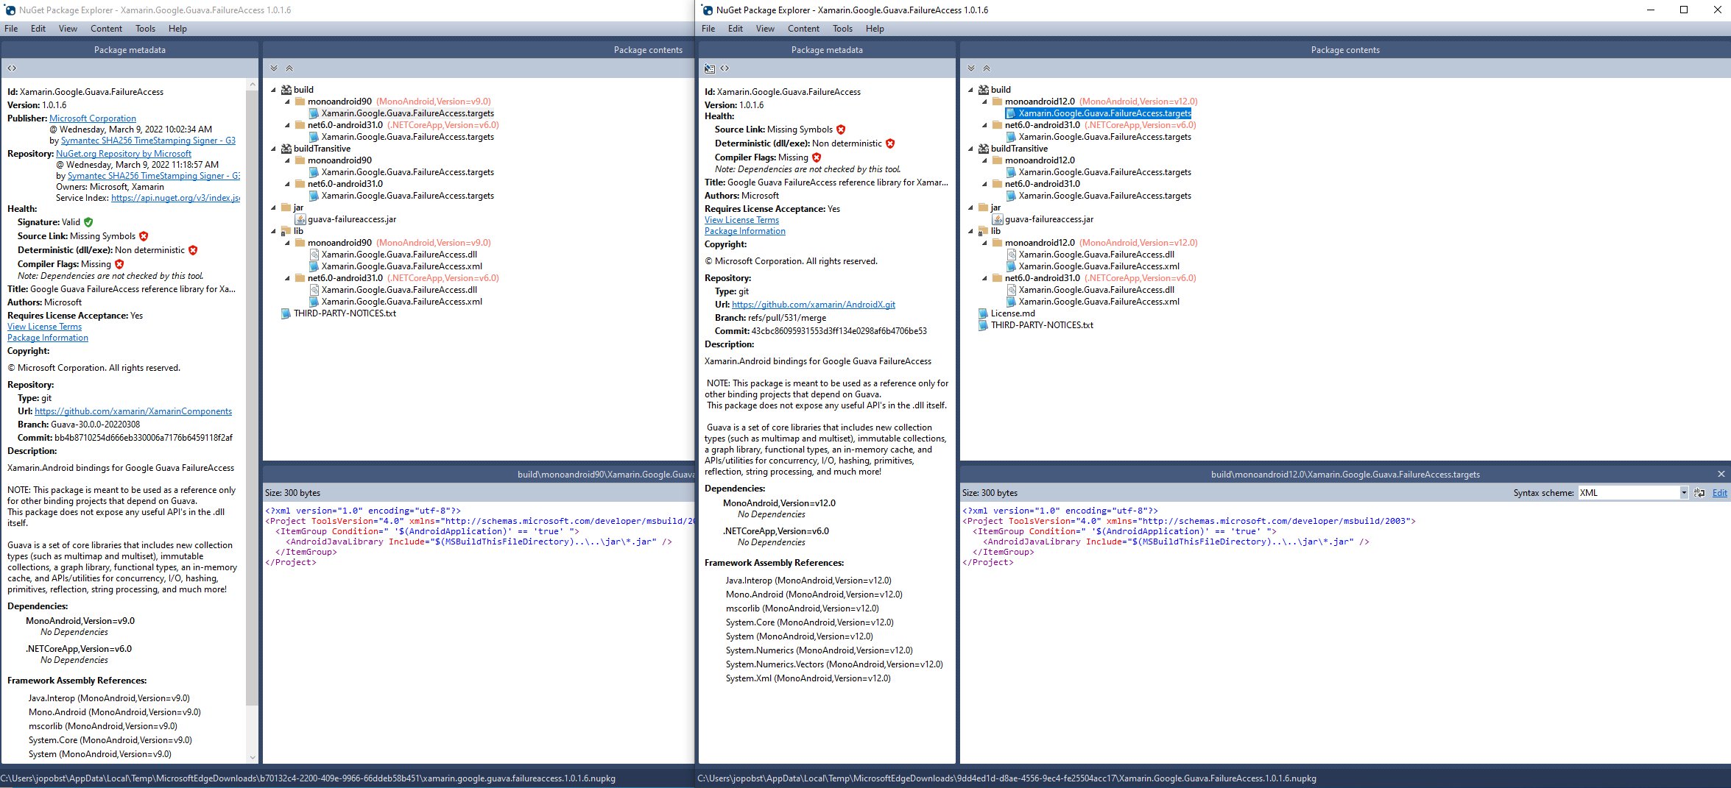Open github.com/xamarin/AndroidX.git URL link

point(814,305)
